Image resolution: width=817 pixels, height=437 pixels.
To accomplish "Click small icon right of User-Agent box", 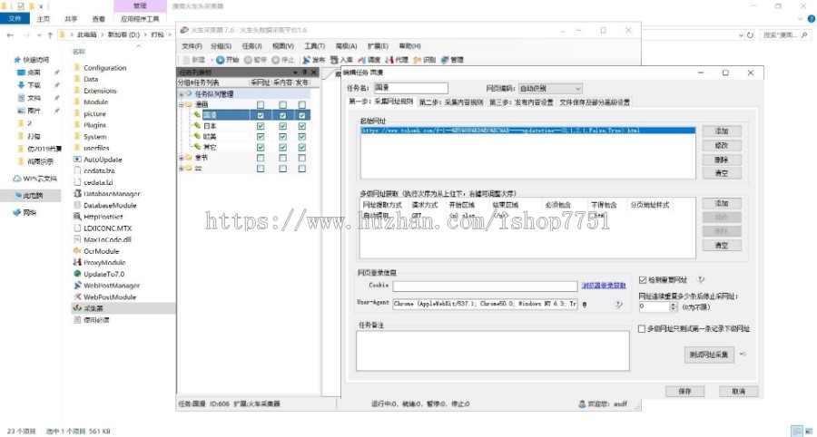I will (x=584, y=305).
